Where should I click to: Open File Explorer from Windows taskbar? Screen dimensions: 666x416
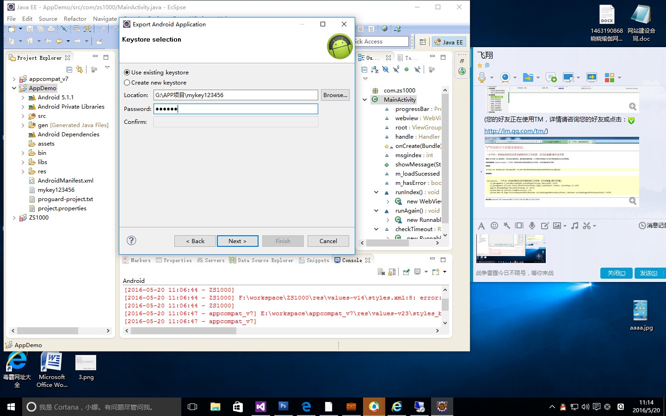(215, 407)
